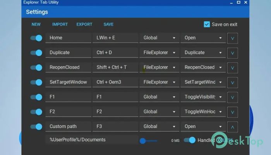Edit the F2 name field
271x155 pixels.
[x=69, y=112]
